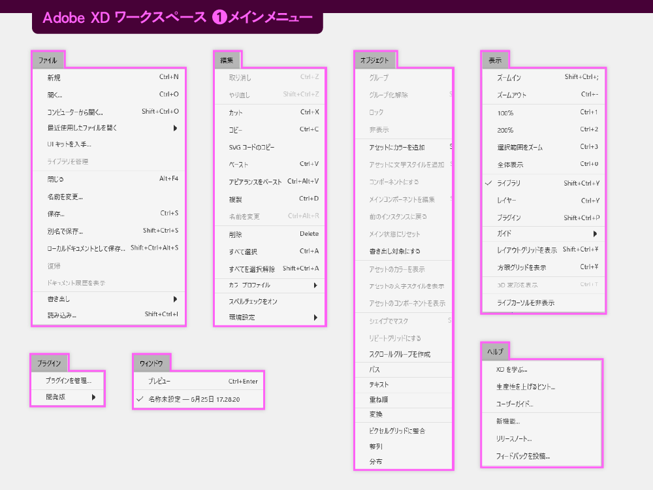
Task: Toggle the checked ライブラリ panel in View menu
Action: (x=543, y=184)
